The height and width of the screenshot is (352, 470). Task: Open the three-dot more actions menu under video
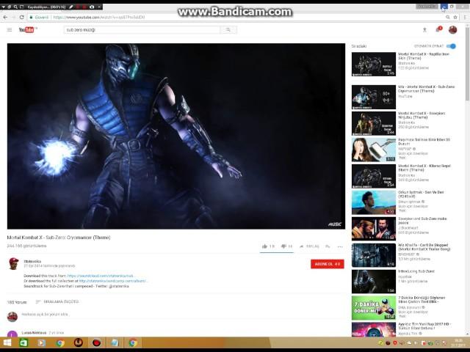[x=340, y=246]
